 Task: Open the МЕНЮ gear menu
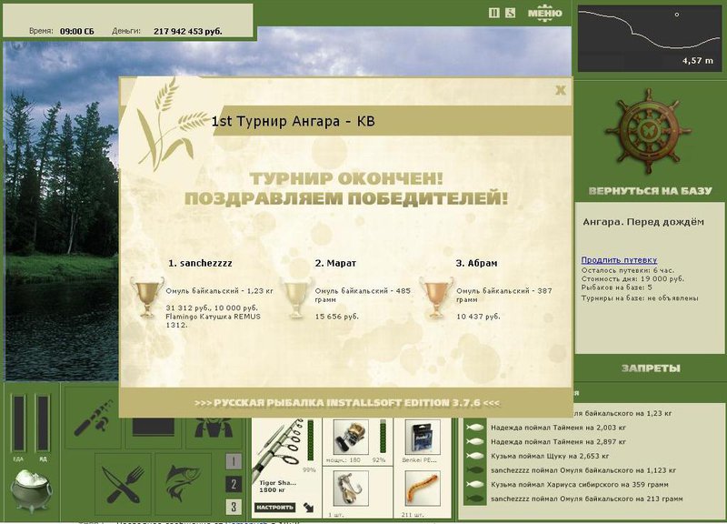pyautogui.click(x=545, y=13)
